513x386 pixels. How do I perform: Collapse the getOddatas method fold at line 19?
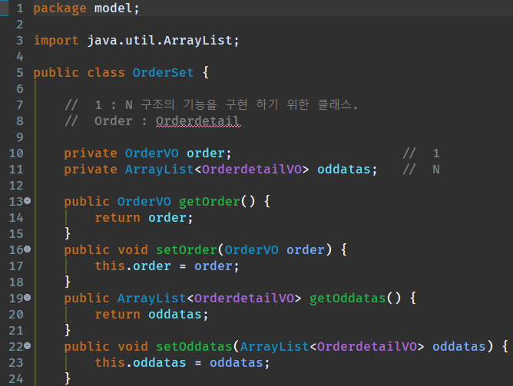(x=28, y=298)
